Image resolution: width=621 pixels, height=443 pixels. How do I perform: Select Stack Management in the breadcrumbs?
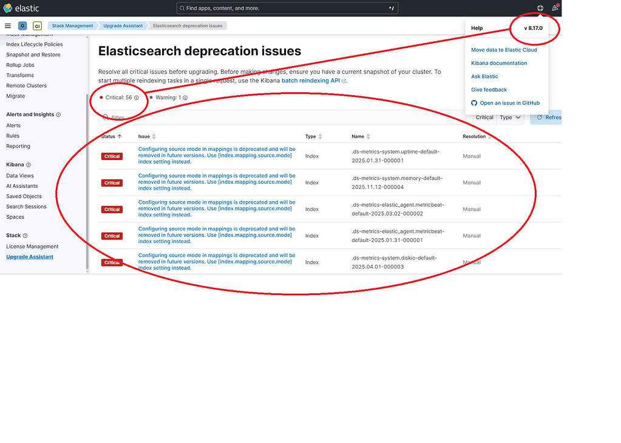(72, 25)
